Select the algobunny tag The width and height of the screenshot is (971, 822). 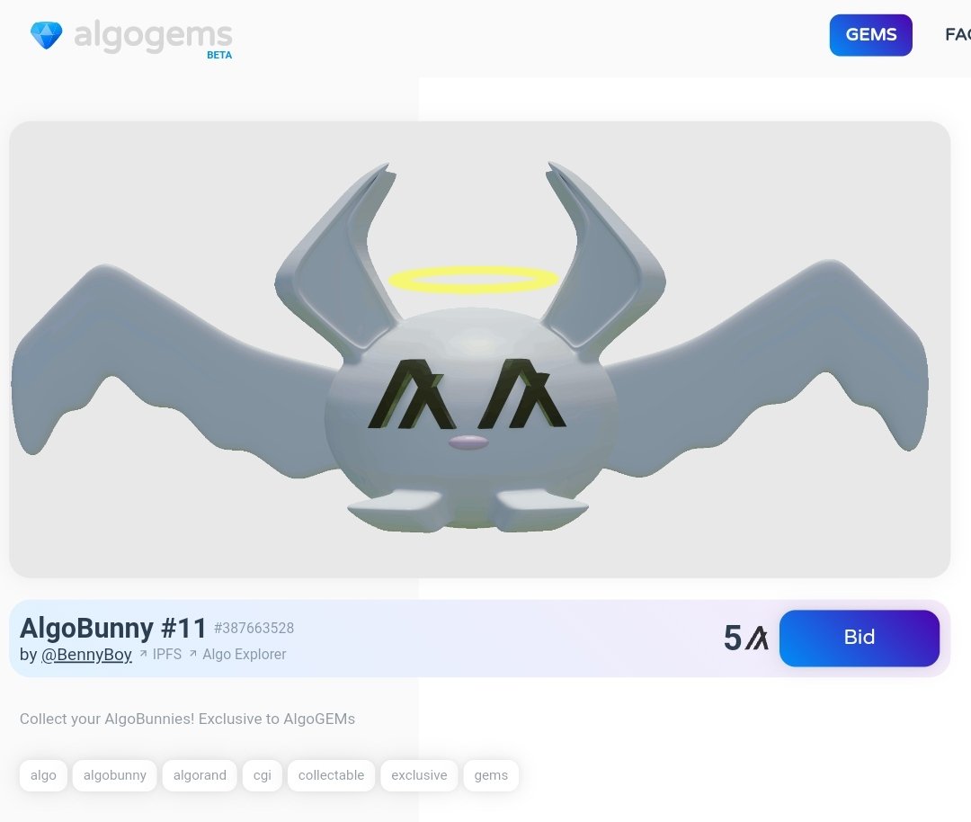coord(114,775)
